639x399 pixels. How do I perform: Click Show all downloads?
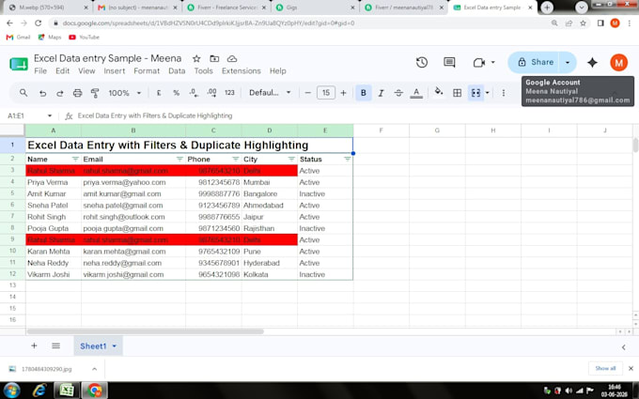pyautogui.click(x=605, y=368)
